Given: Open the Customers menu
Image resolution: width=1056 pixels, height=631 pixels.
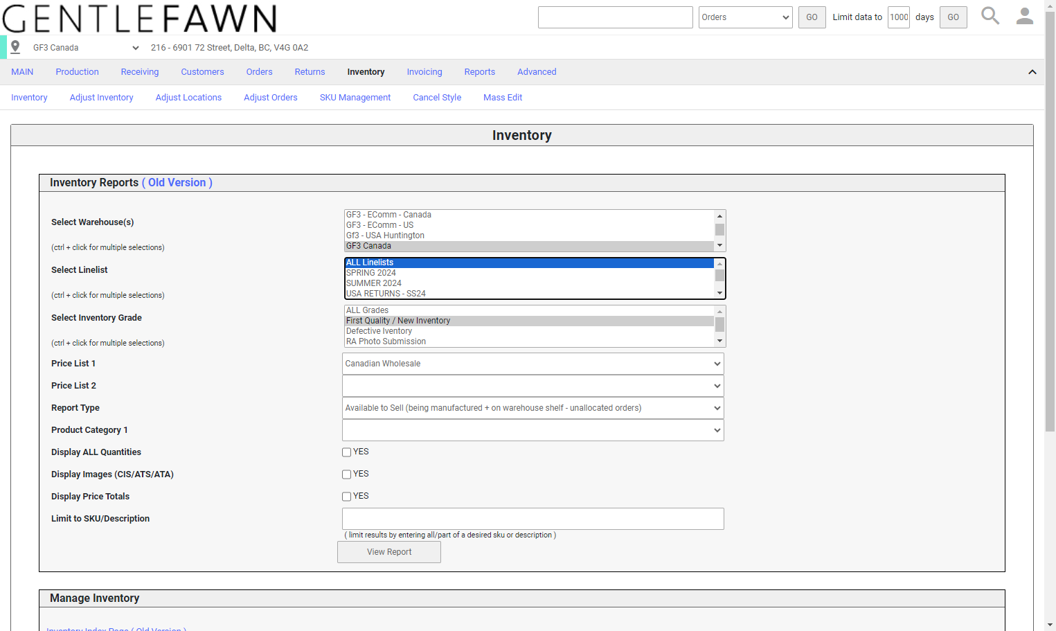Looking at the screenshot, I should point(202,72).
